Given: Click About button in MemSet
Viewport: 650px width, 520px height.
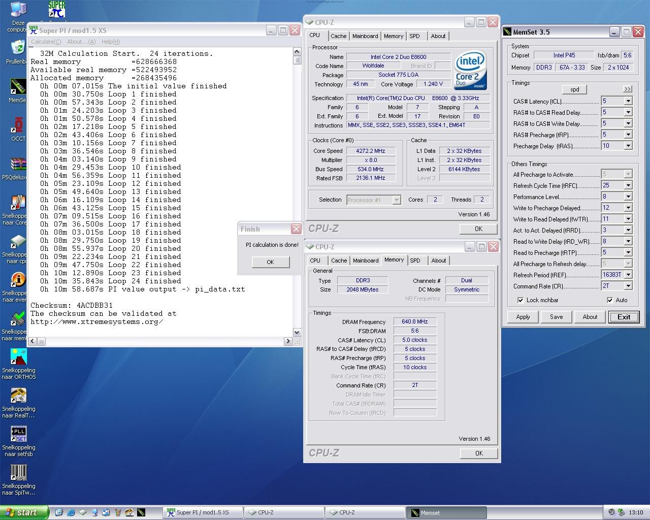Looking at the screenshot, I should (590, 317).
